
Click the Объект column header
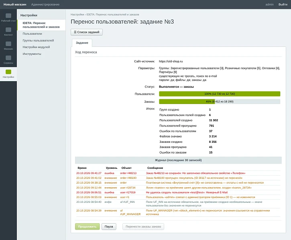(x=126, y=168)
